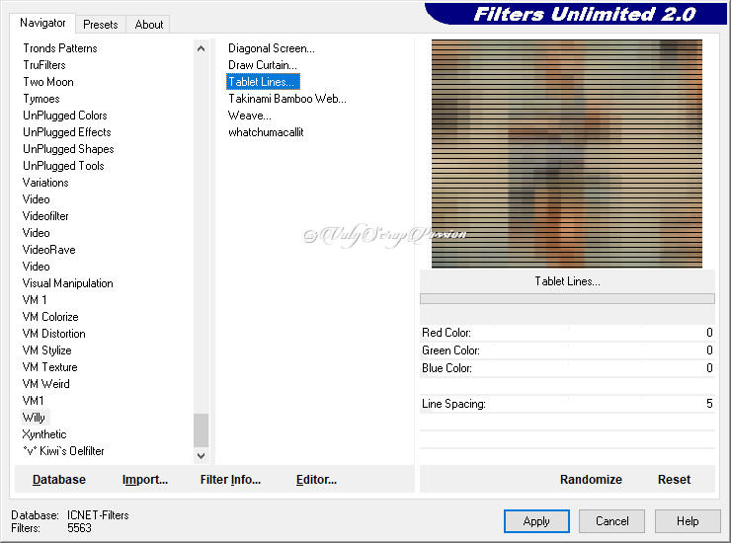Select Videofilter category
Viewport: 731px width, 543px height.
[45, 216]
